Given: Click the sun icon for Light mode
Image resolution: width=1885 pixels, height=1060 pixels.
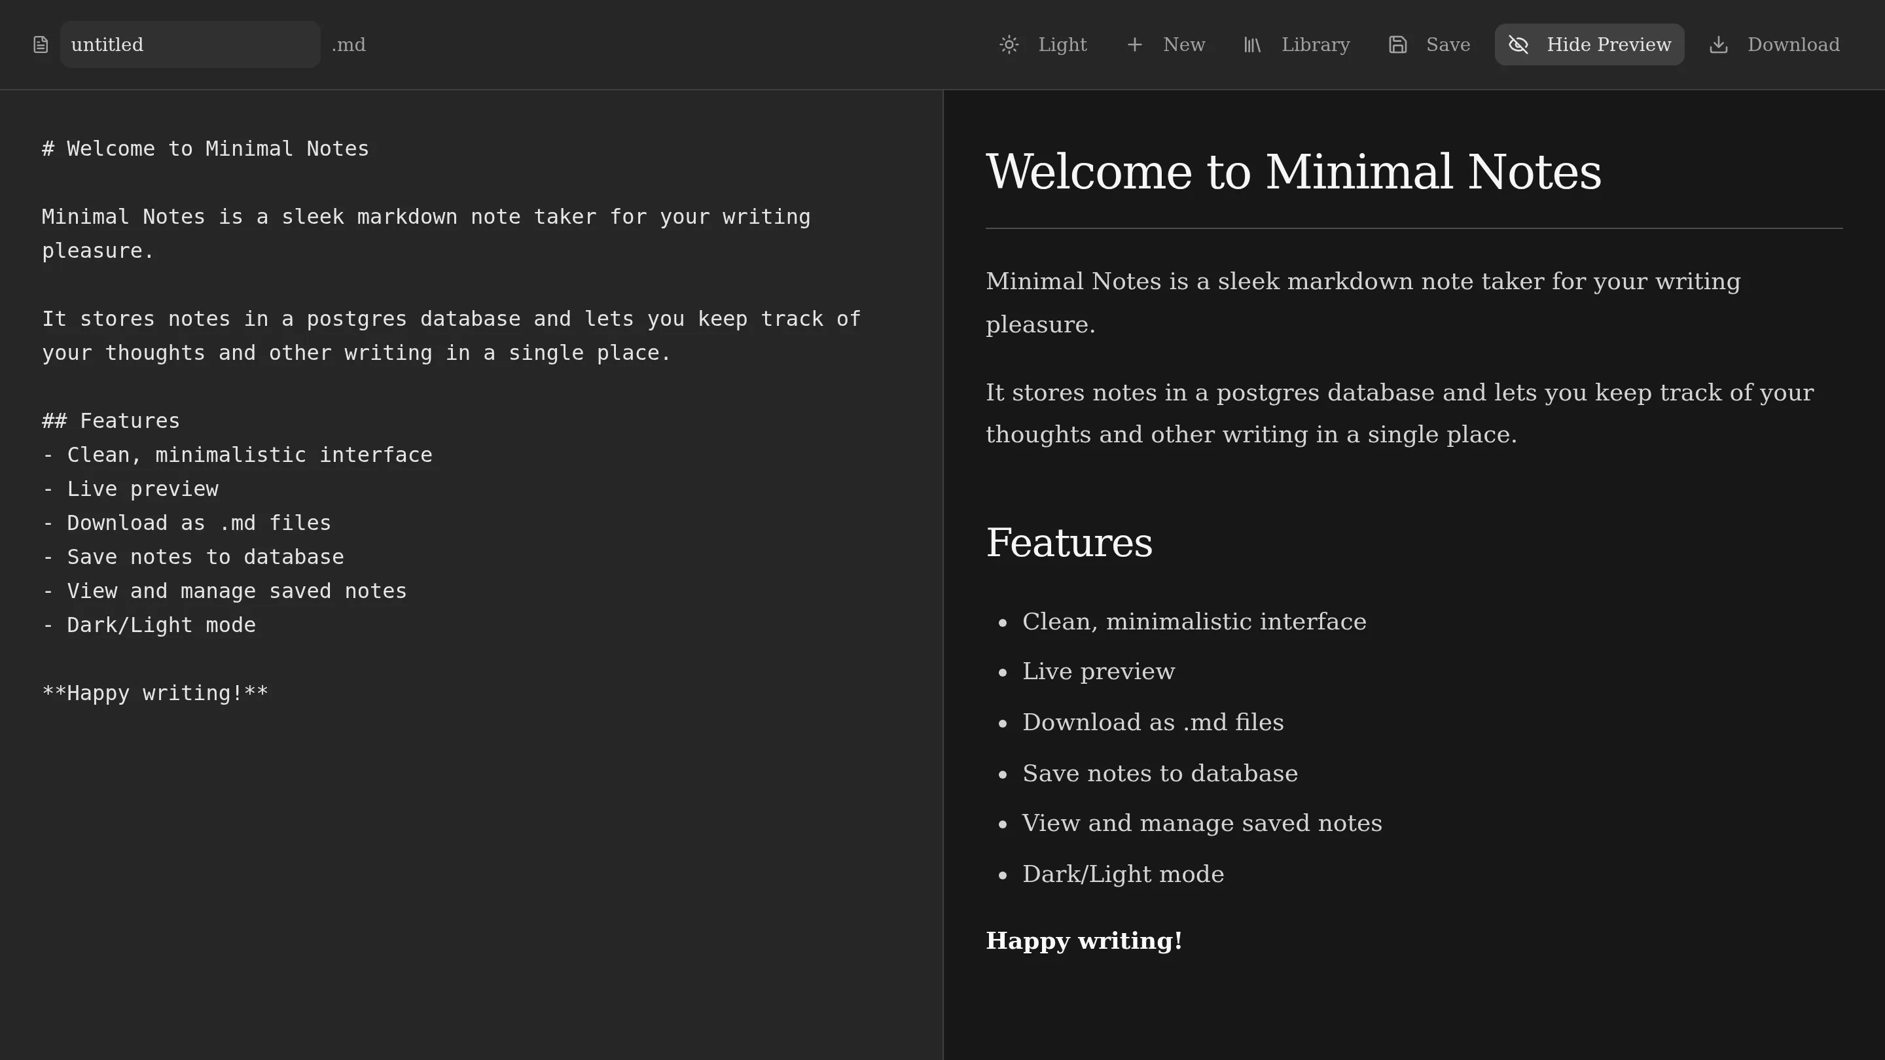Looking at the screenshot, I should [1009, 44].
